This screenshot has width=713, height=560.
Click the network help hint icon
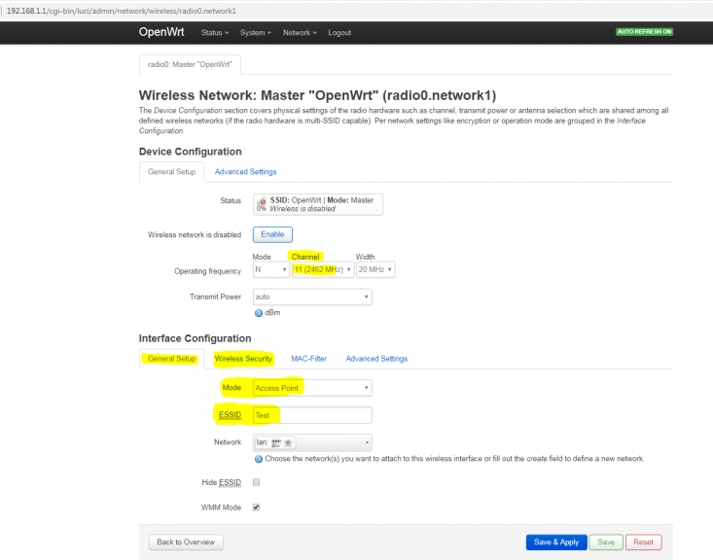click(259, 459)
